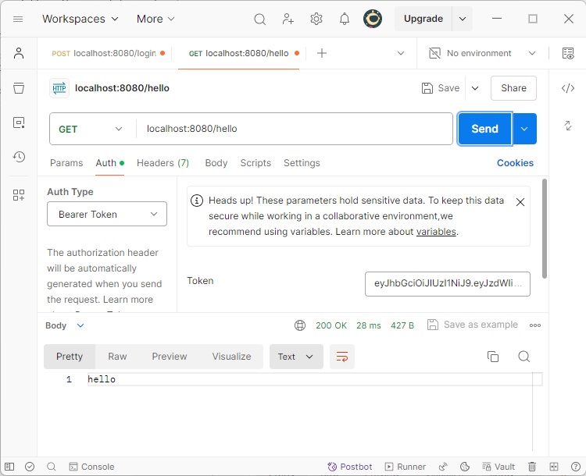586x476 pixels.
Task: Open the notifications bell
Action: [x=344, y=19]
